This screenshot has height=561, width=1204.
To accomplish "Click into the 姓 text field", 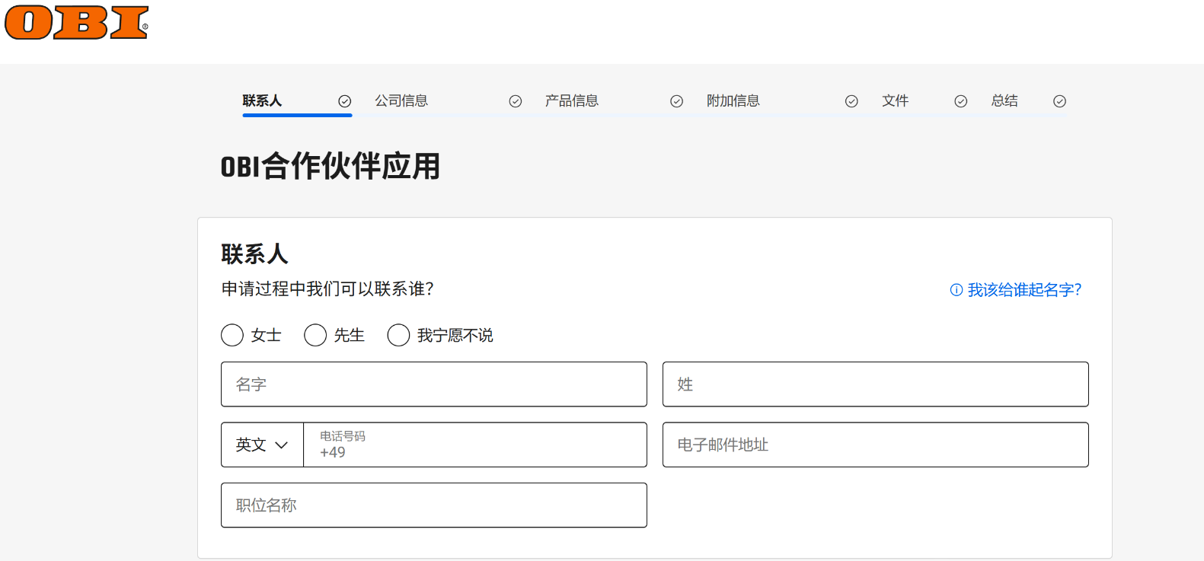I will pos(875,384).
